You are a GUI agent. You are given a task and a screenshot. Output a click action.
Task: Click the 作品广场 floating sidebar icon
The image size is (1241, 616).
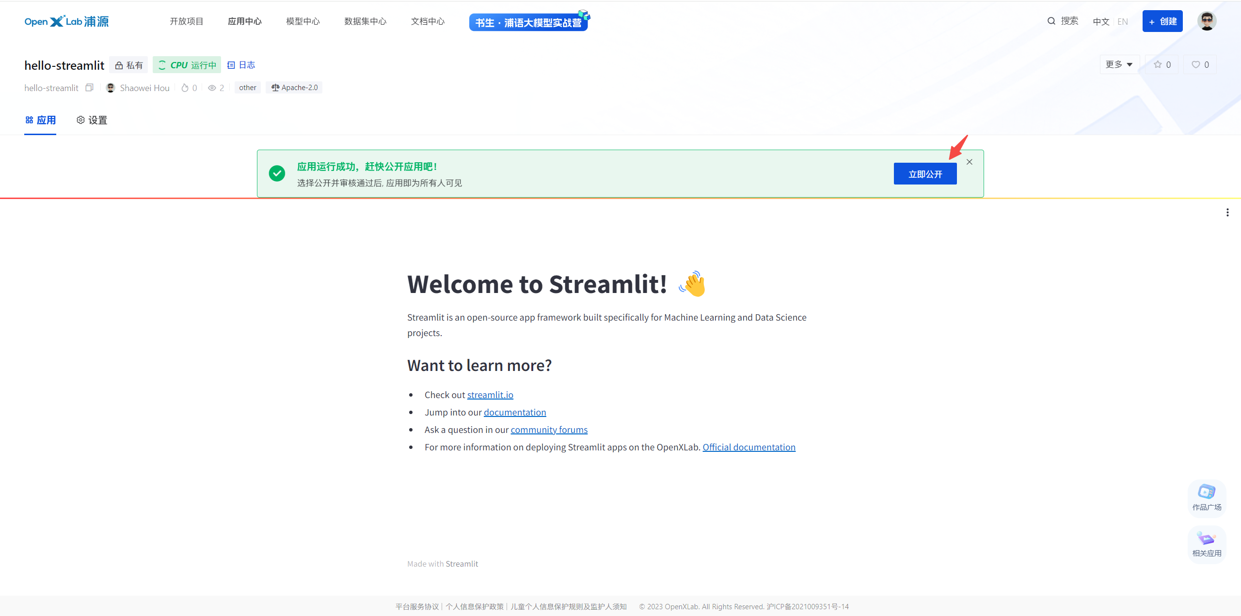[1207, 498]
